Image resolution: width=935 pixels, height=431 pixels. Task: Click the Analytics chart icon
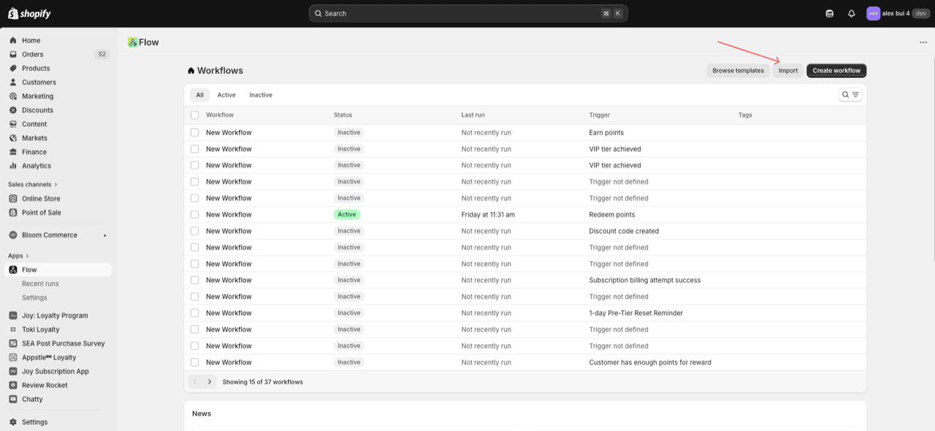(13, 166)
